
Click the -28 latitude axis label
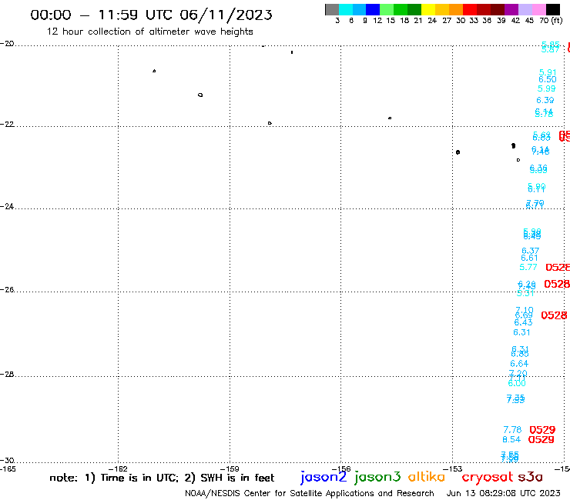pyautogui.click(x=7, y=375)
